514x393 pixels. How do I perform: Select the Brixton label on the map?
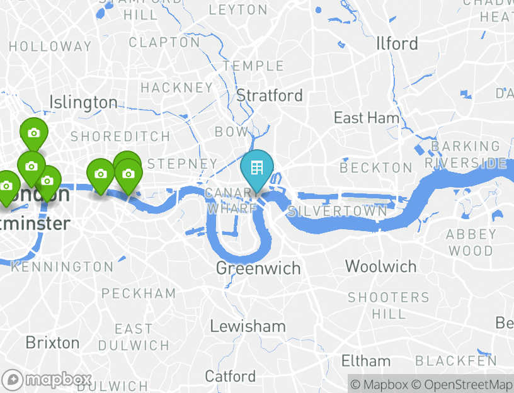(52, 343)
